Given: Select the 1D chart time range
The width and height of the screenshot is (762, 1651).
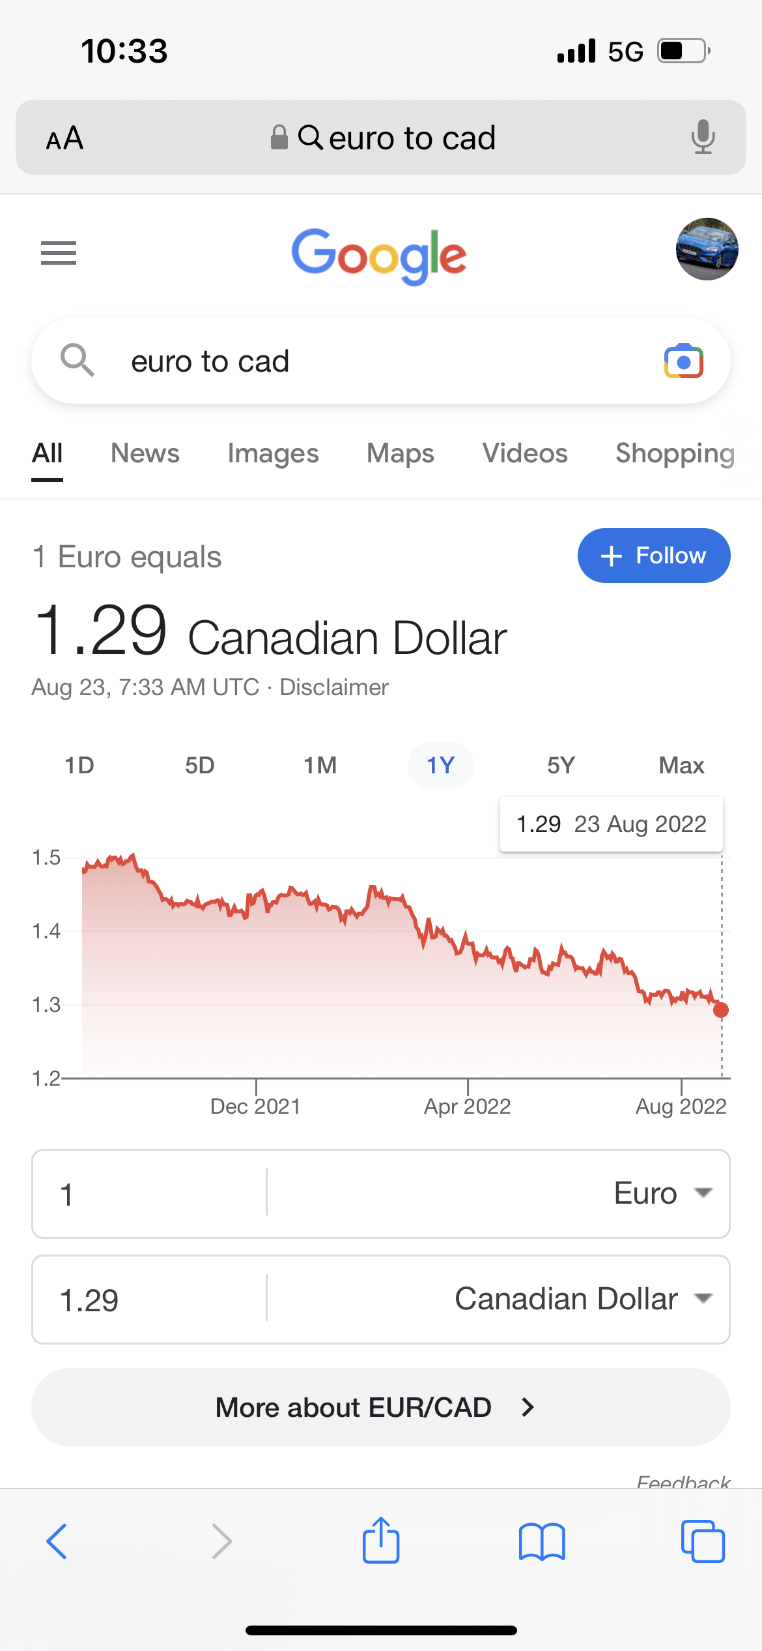Looking at the screenshot, I should tap(79, 766).
